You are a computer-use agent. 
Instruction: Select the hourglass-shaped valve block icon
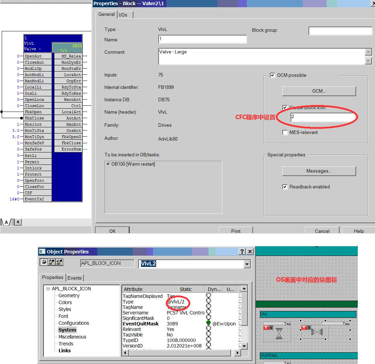point(279,334)
